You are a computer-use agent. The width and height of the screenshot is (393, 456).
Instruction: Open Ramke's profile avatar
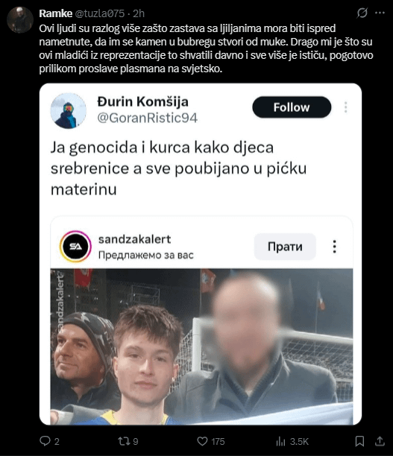click(x=20, y=20)
